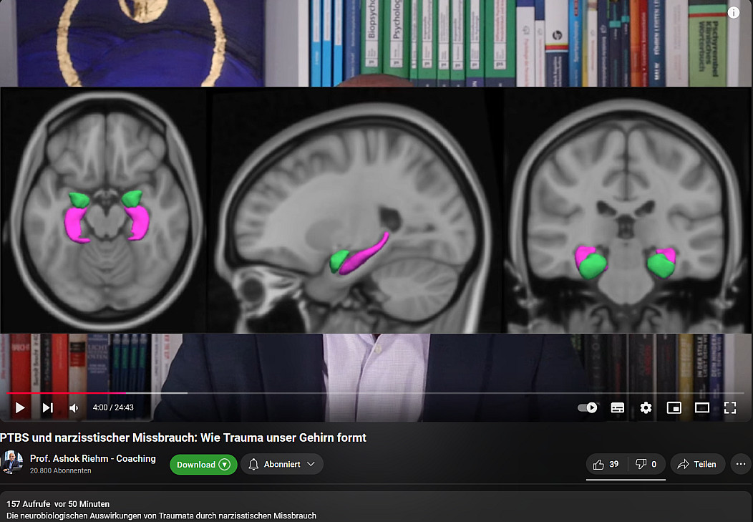Skip to the next video
753x522 pixels.
click(47, 407)
